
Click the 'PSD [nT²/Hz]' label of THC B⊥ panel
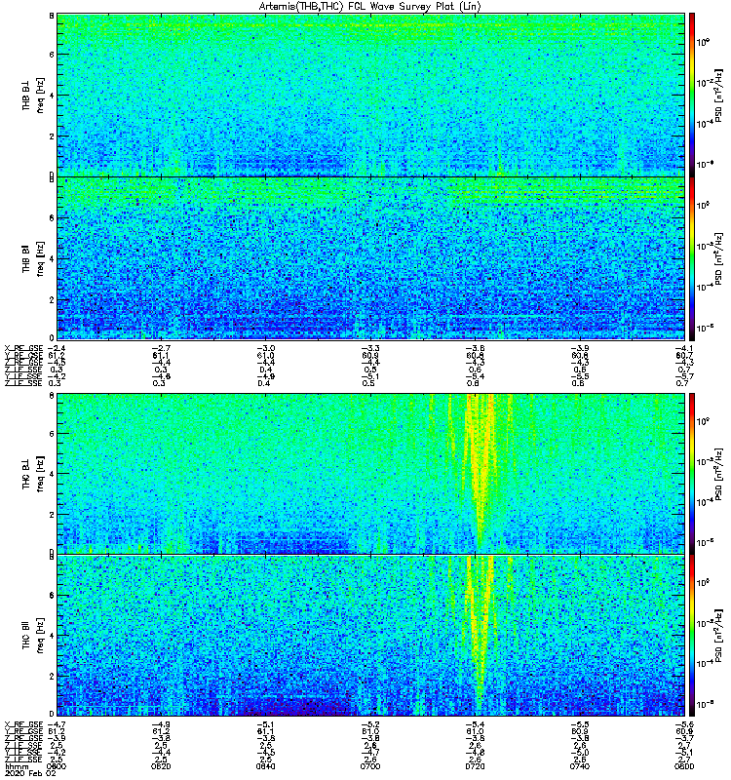718,474
